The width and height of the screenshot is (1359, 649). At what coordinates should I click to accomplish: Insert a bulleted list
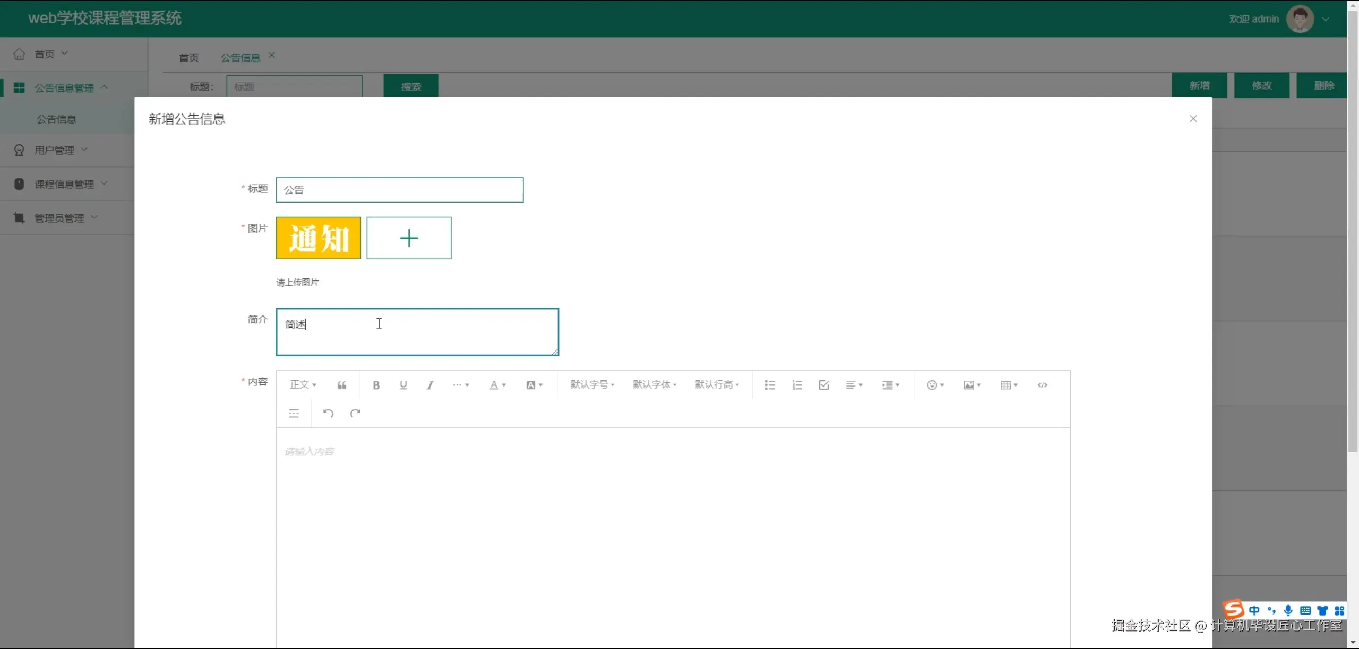coord(770,385)
